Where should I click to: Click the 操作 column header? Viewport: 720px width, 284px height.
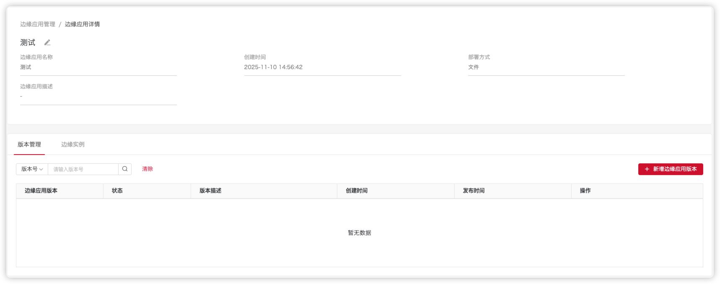pos(585,191)
